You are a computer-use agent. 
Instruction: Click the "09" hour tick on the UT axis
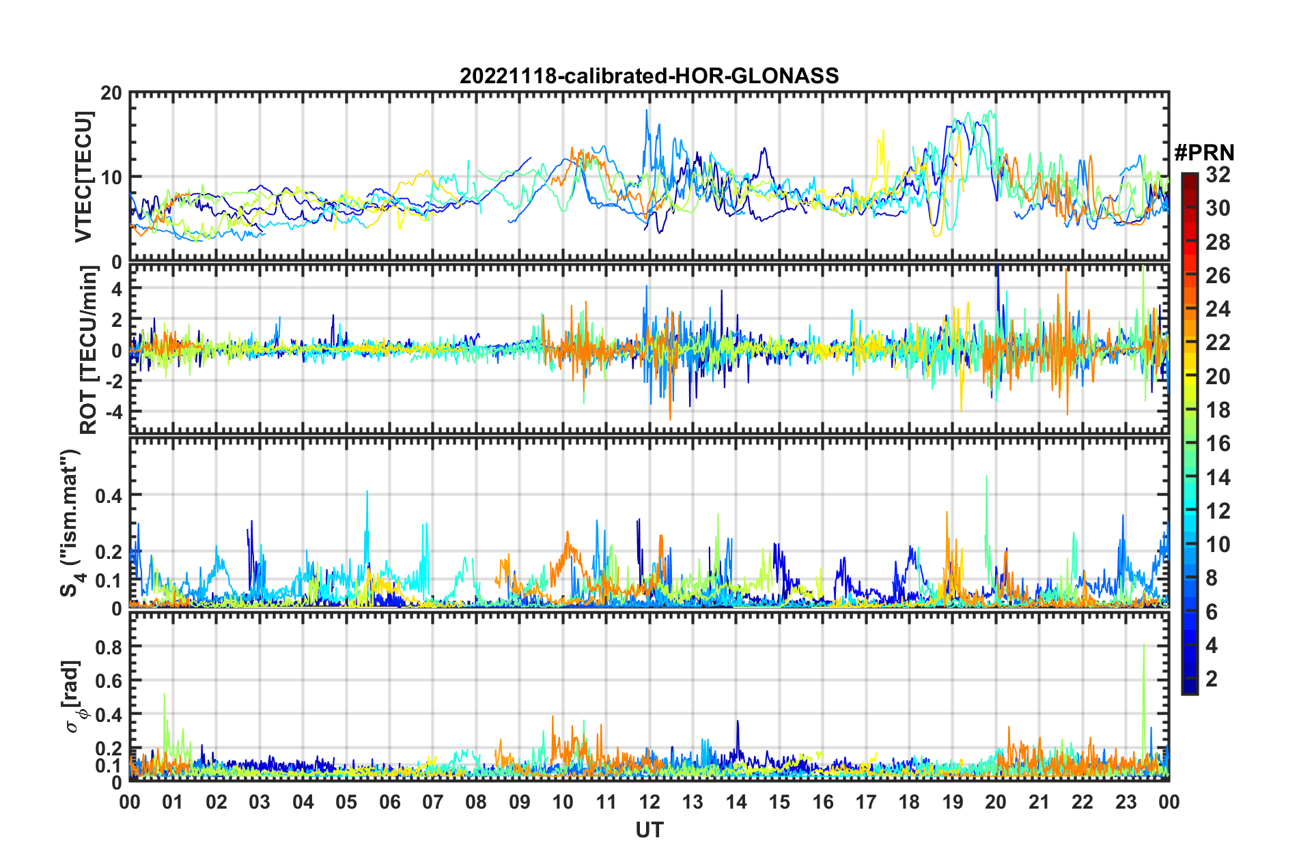coord(520,802)
